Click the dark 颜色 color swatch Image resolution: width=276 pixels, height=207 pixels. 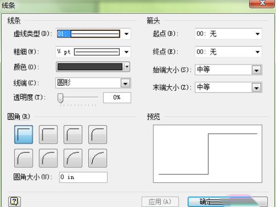point(90,67)
